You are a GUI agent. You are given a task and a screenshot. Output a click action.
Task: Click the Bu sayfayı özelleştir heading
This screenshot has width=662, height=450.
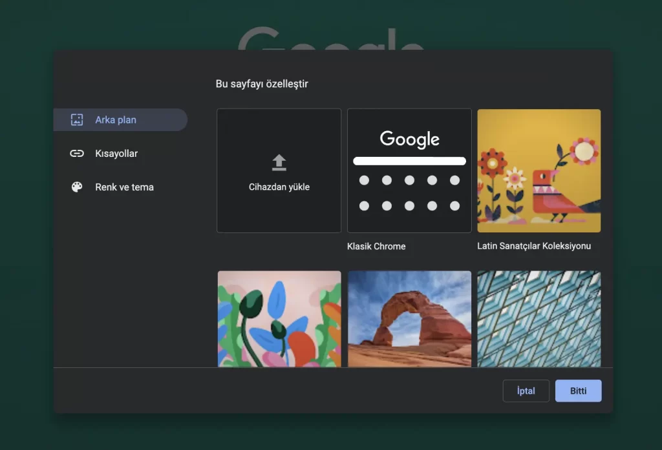point(262,84)
